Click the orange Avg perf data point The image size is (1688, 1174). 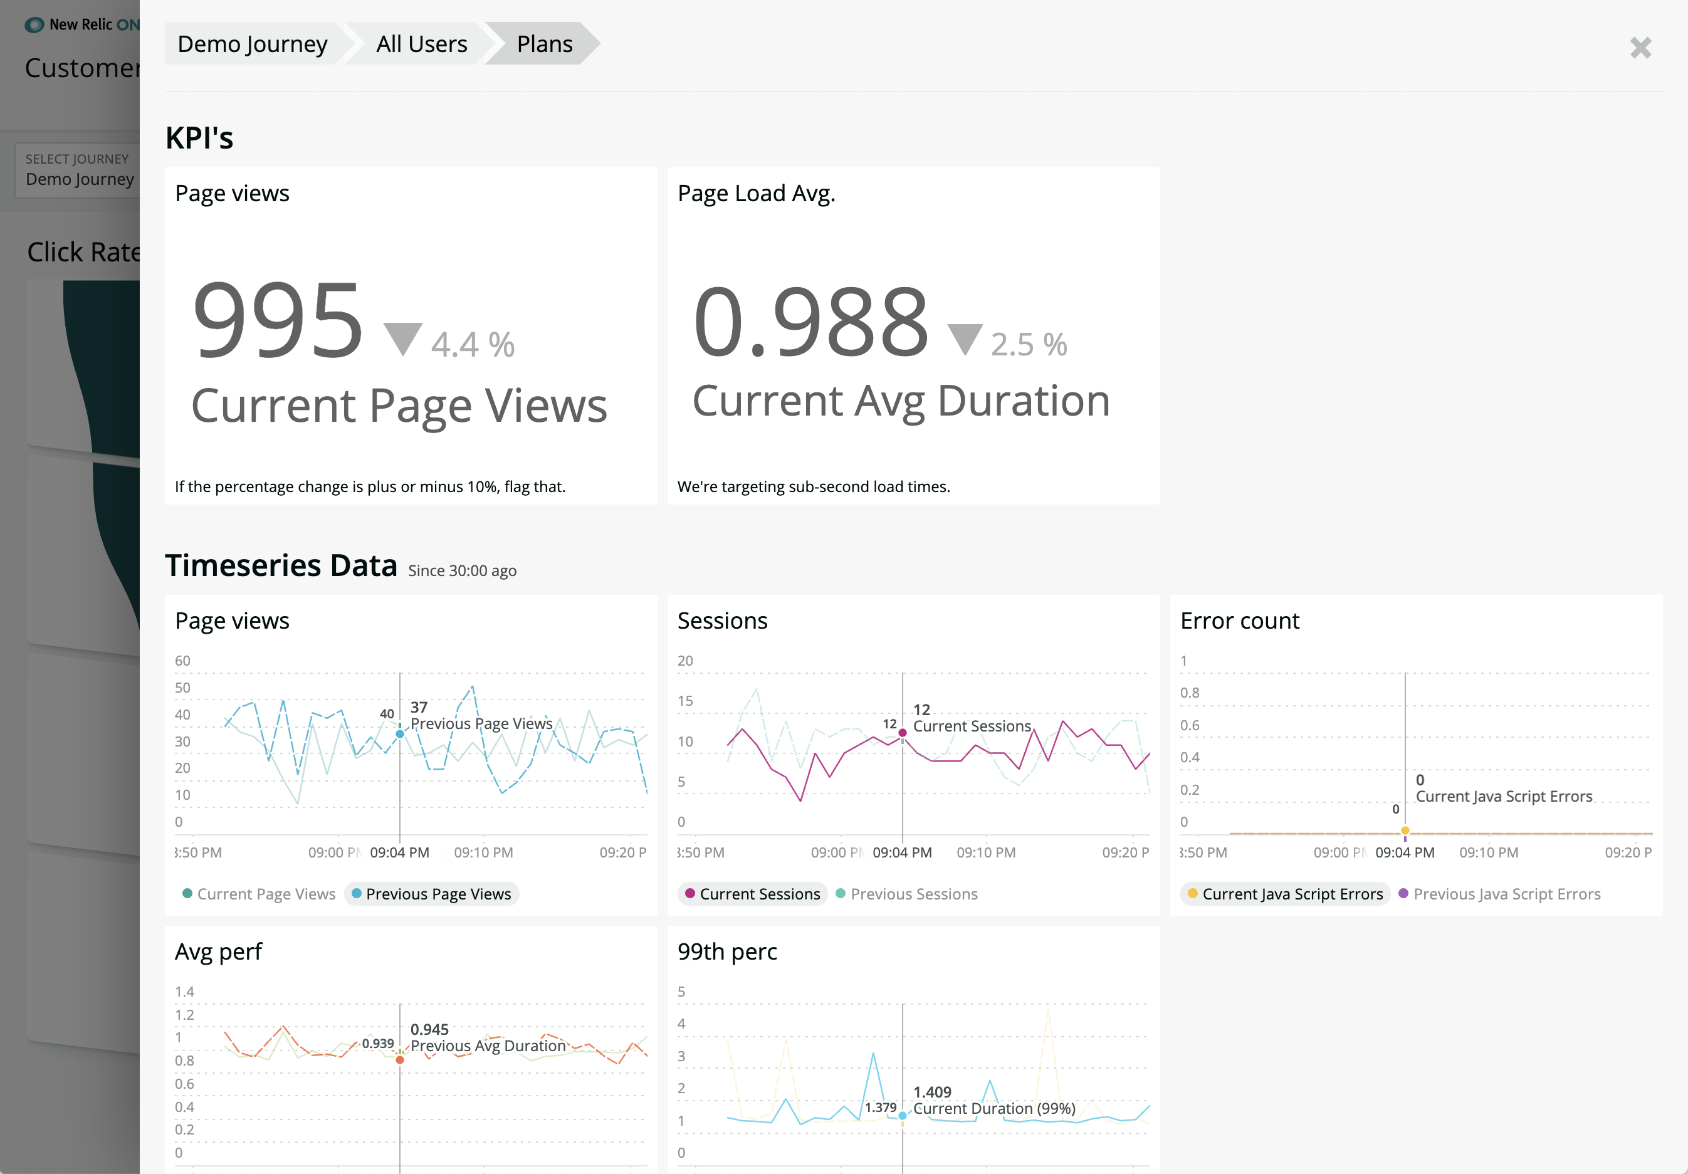click(x=400, y=1060)
